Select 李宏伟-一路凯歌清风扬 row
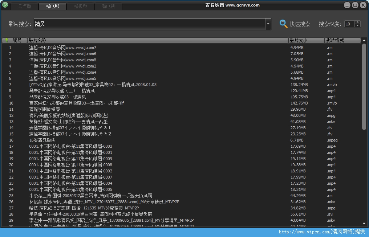The image size is (369, 237). pos(181,220)
